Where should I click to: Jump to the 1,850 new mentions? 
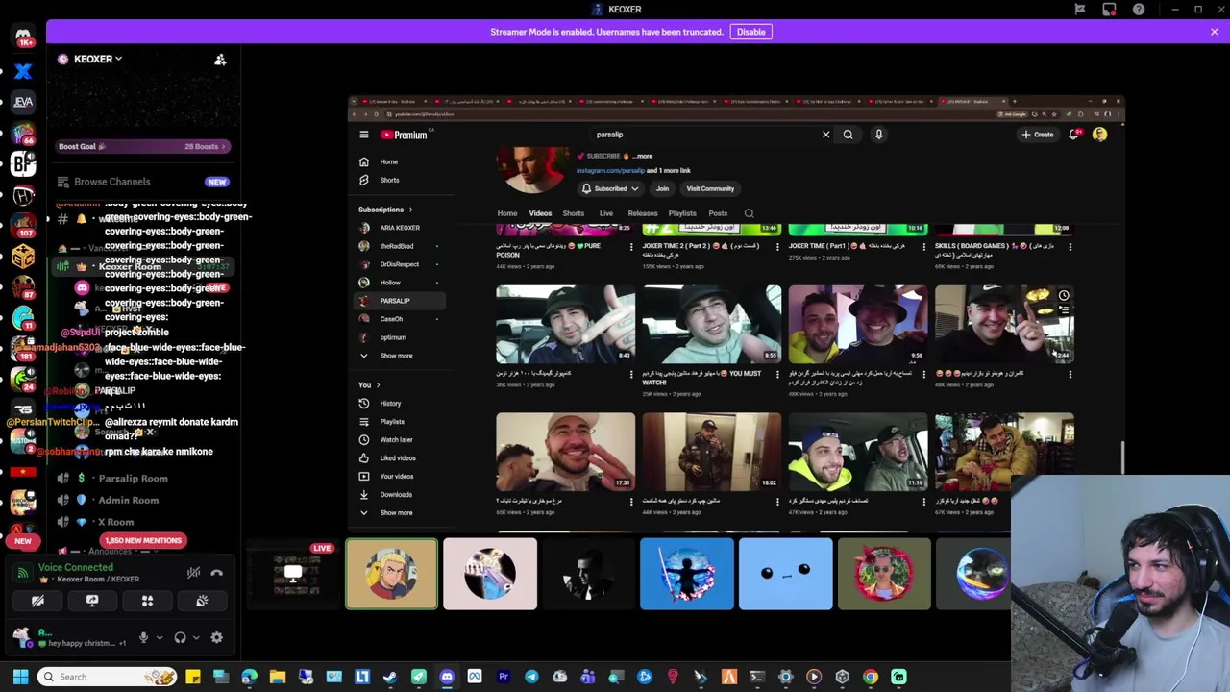pyautogui.click(x=142, y=540)
